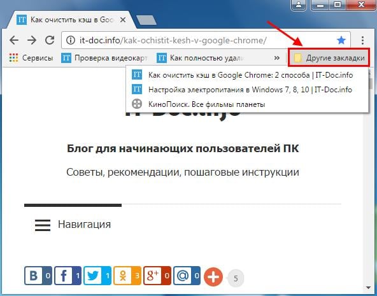Click the Навигация label
Screen dimensions: 377x296
[x=85, y=225]
